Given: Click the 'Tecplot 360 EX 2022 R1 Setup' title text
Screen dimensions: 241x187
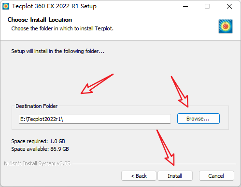Looking at the screenshot, I should click(x=54, y=6).
